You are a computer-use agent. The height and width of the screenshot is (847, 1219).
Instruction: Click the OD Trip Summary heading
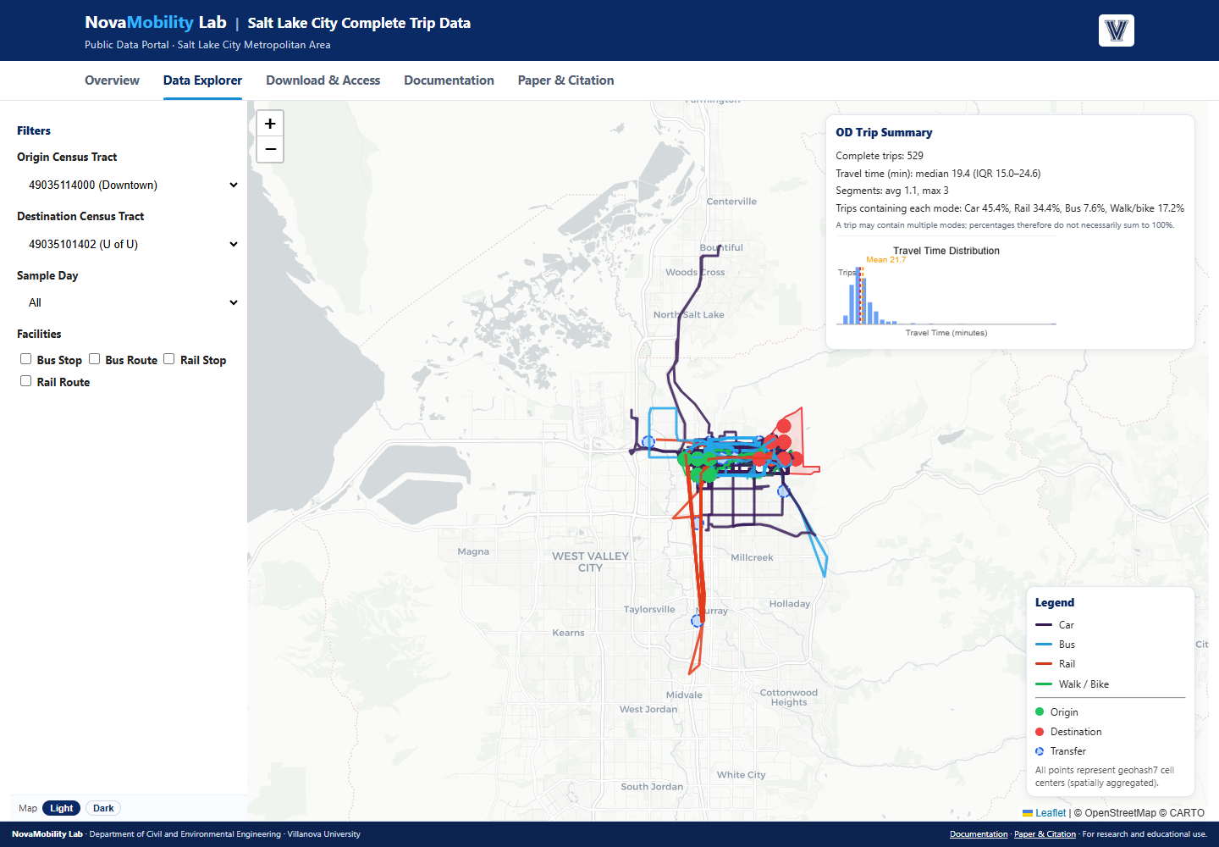pyautogui.click(x=884, y=132)
